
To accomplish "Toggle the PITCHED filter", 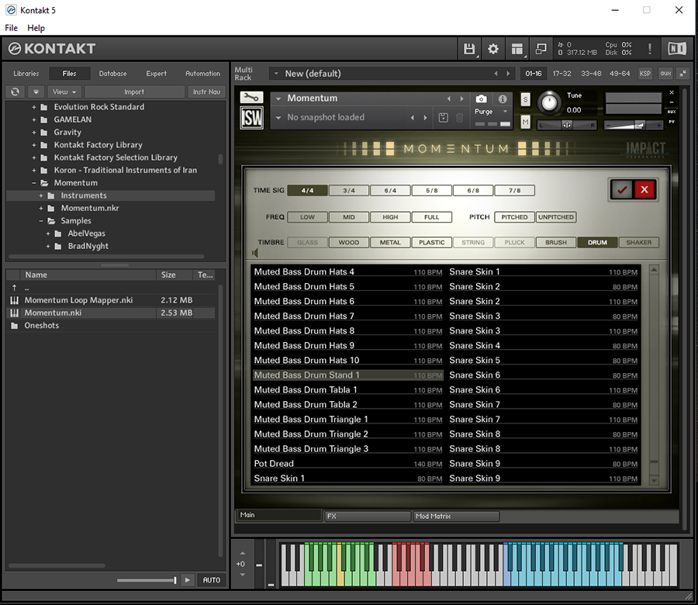I will point(514,217).
